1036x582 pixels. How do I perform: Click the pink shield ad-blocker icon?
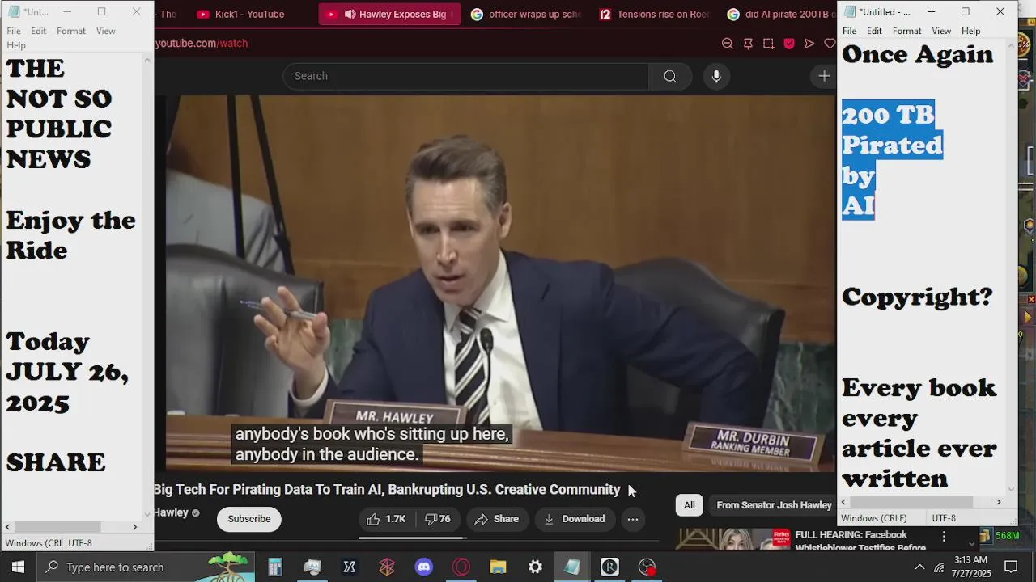pyautogui.click(x=789, y=44)
